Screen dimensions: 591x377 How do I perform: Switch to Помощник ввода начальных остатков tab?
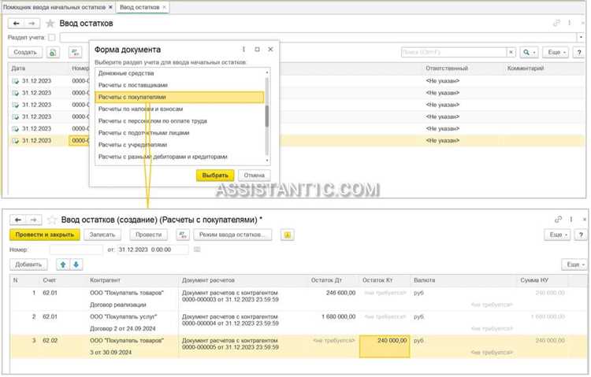(54, 7)
